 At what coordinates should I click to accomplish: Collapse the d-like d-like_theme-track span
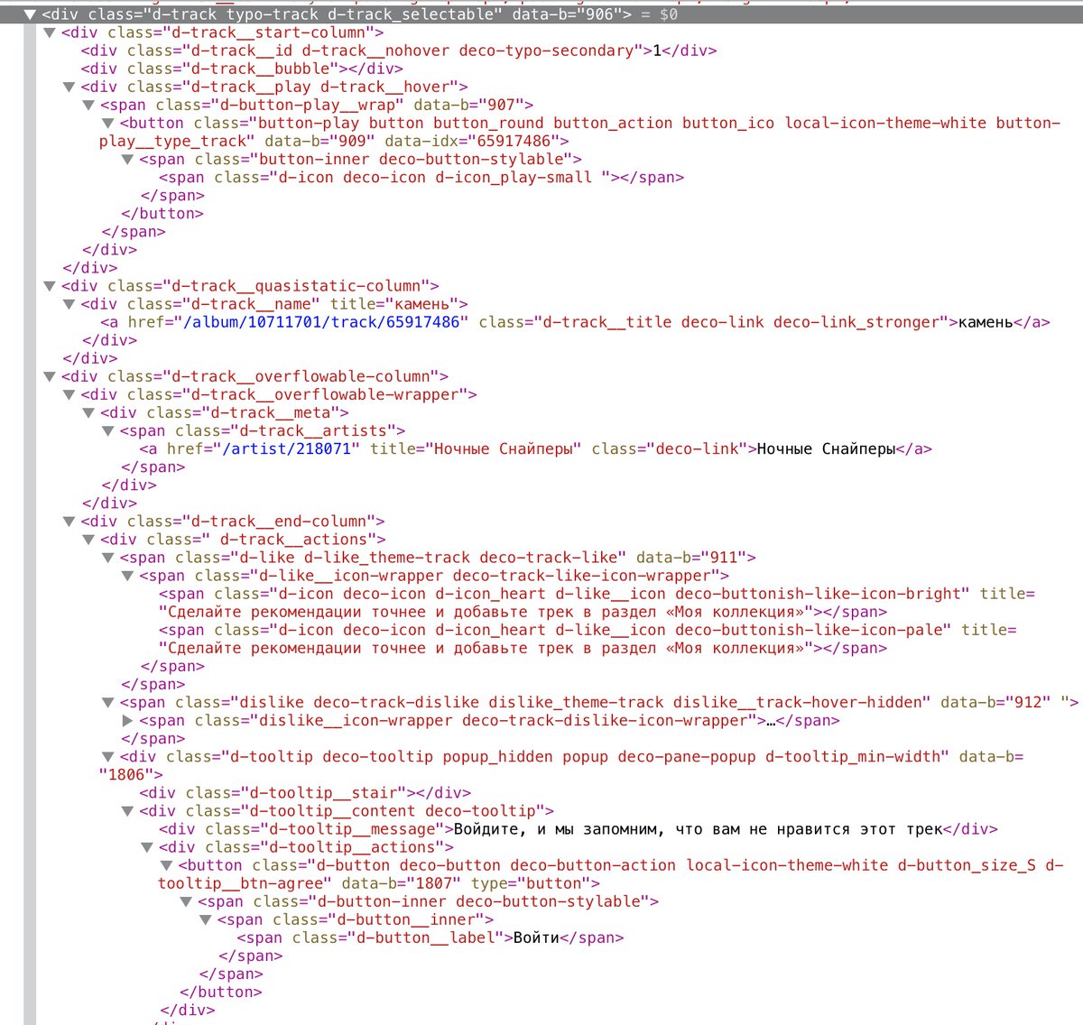point(108,558)
